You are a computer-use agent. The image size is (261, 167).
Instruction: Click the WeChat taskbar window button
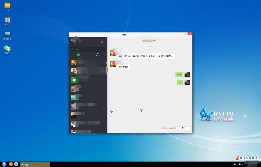(35, 165)
